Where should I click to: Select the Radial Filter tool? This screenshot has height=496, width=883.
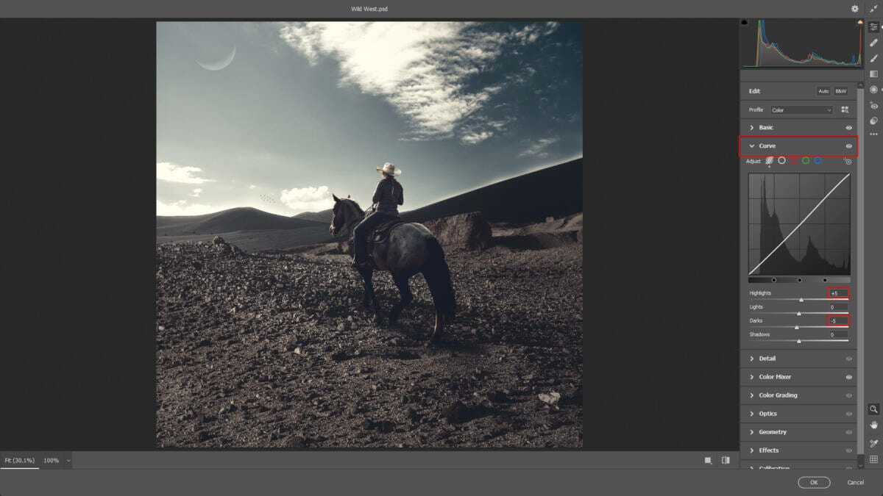click(x=873, y=90)
